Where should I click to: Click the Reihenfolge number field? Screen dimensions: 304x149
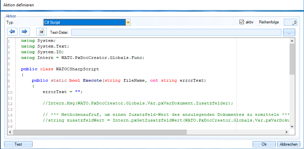click(291, 22)
